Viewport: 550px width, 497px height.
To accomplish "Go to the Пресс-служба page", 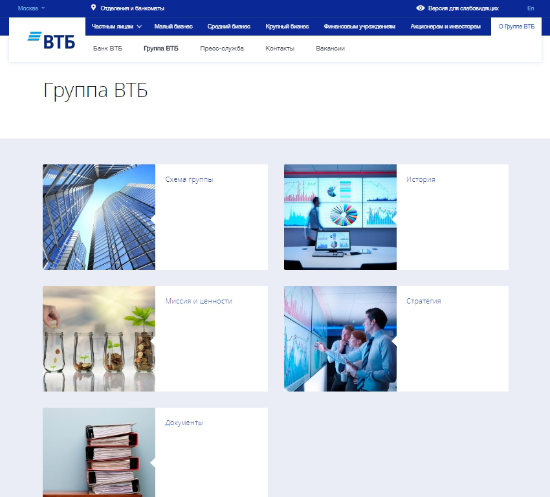I will click(x=222, y=49).
